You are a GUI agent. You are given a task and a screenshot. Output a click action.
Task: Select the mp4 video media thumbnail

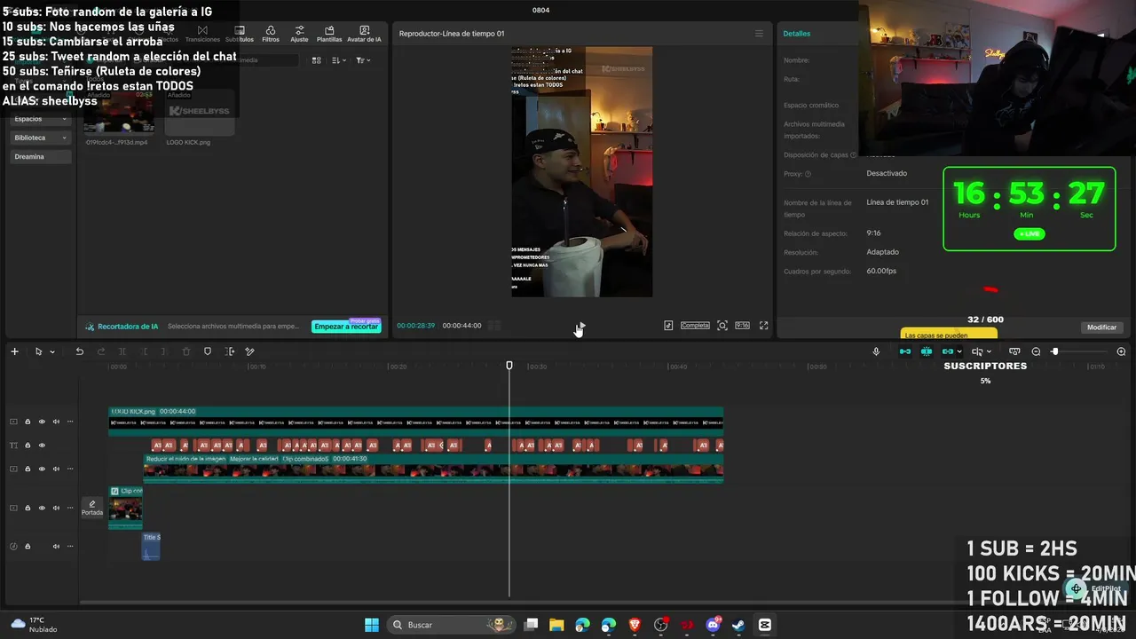[x=119, y=112]
